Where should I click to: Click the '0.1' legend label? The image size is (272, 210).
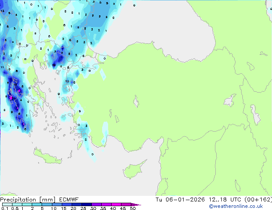click(x=5, y=208)
